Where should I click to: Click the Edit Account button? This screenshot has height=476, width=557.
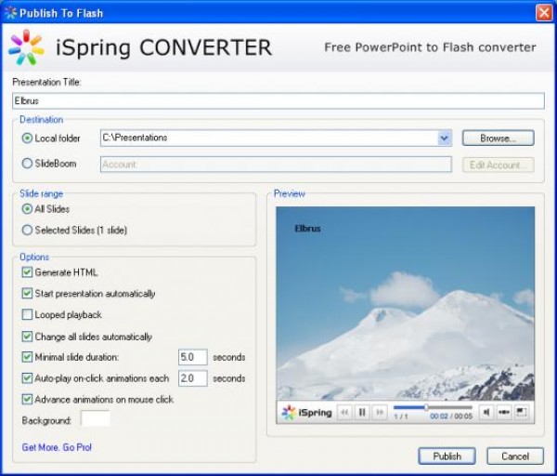click(498, 165)
